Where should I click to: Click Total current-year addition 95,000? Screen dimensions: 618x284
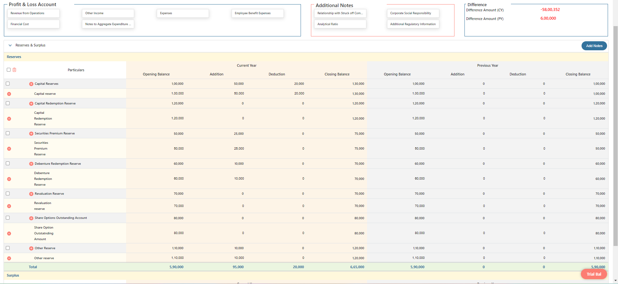tap(238, 267)
